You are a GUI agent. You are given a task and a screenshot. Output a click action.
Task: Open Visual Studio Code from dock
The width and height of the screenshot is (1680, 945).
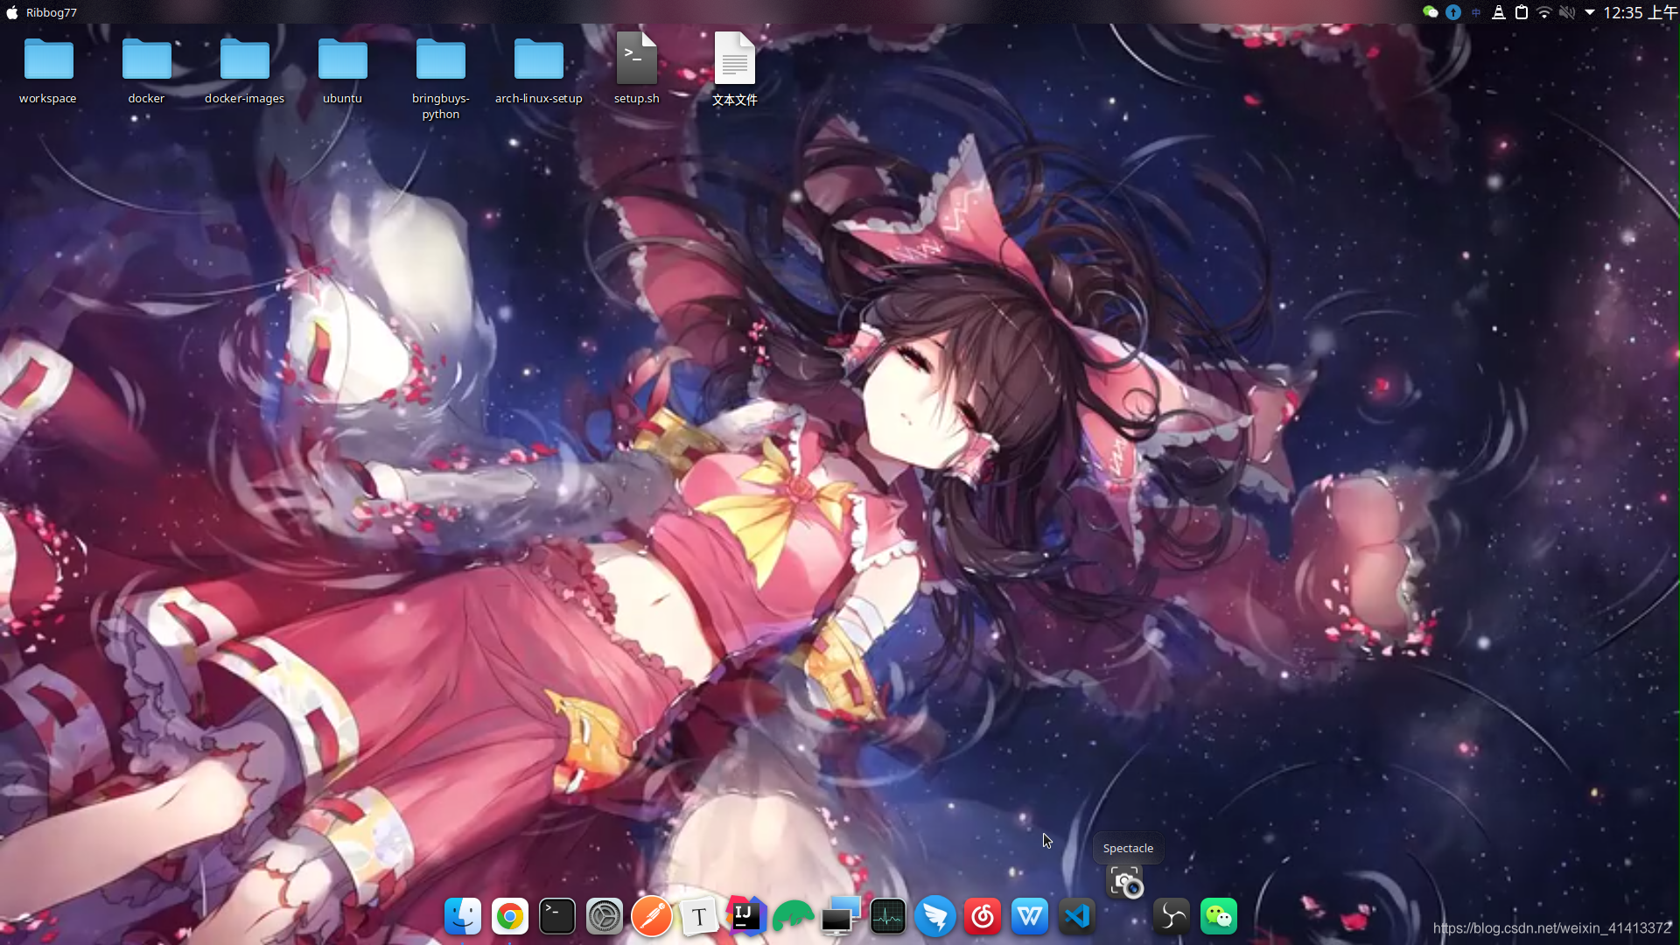click(1076, 917)
